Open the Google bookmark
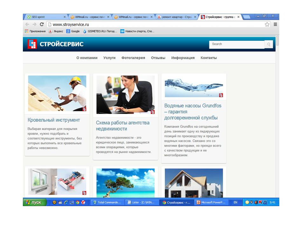The image size is (305, 229). (x=73, y=31)
